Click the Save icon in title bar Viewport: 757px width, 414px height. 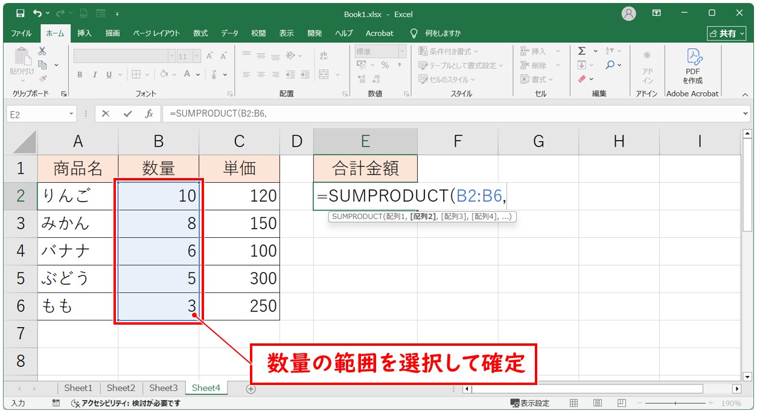click(x=21, y=13)
